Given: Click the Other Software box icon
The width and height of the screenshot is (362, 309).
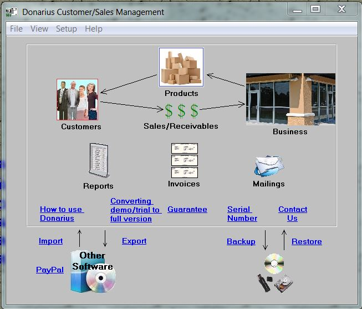Looking at the screenshot, I should point(93,272).
